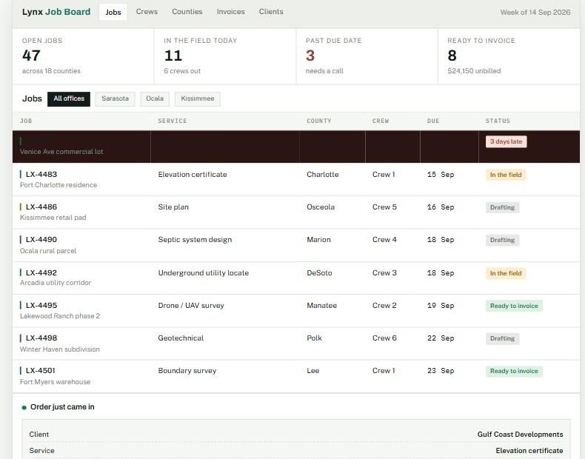Click Crew 3 in DeSoto row
Viewport: 585px width, 459px height.
click(384, 273)
